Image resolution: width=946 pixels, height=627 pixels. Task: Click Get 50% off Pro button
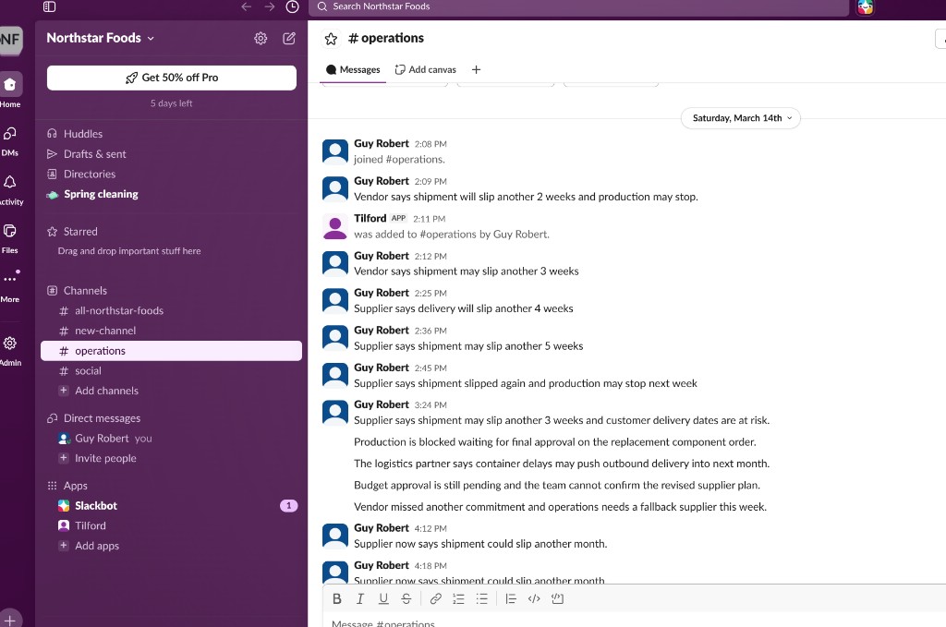[x=171, y=78]
